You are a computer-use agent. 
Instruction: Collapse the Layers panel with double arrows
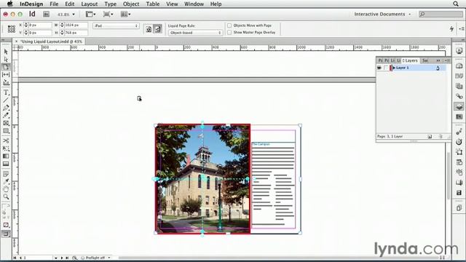click(x=438, y=60)
